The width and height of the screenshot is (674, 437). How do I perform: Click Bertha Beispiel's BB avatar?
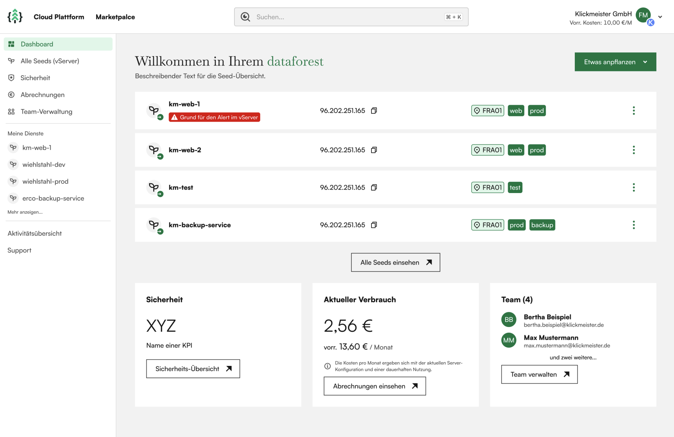[x=508, y=320]
